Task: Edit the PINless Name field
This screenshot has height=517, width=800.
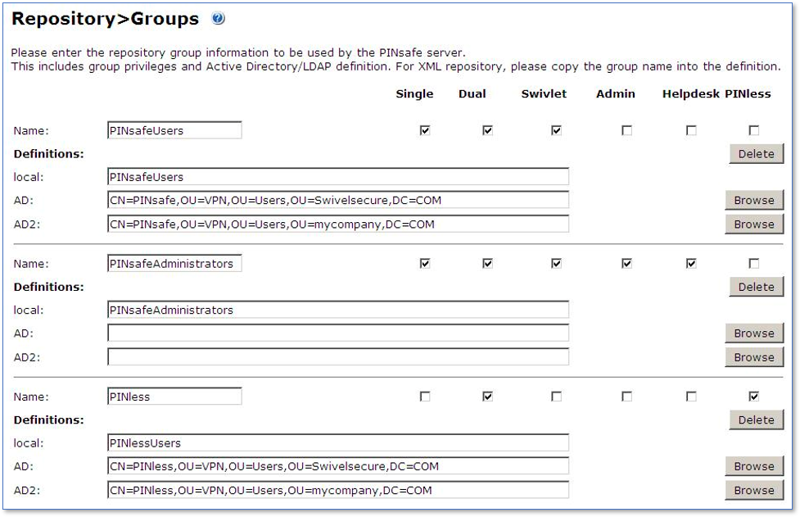Action: pos(174,397)
